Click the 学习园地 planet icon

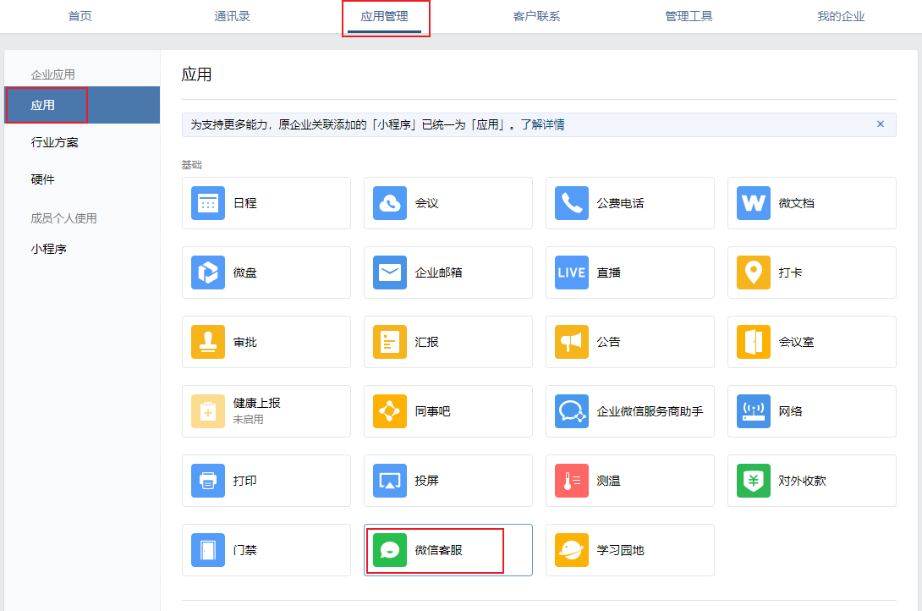tap(572, 550)
